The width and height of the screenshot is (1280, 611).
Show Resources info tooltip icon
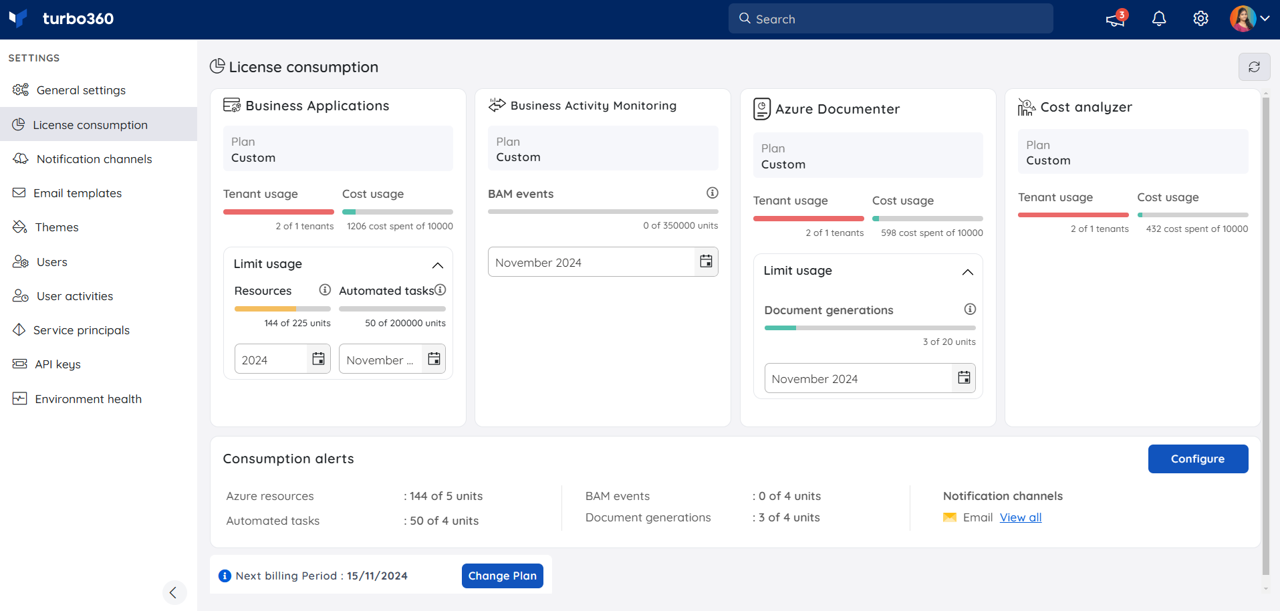point(325,289)
